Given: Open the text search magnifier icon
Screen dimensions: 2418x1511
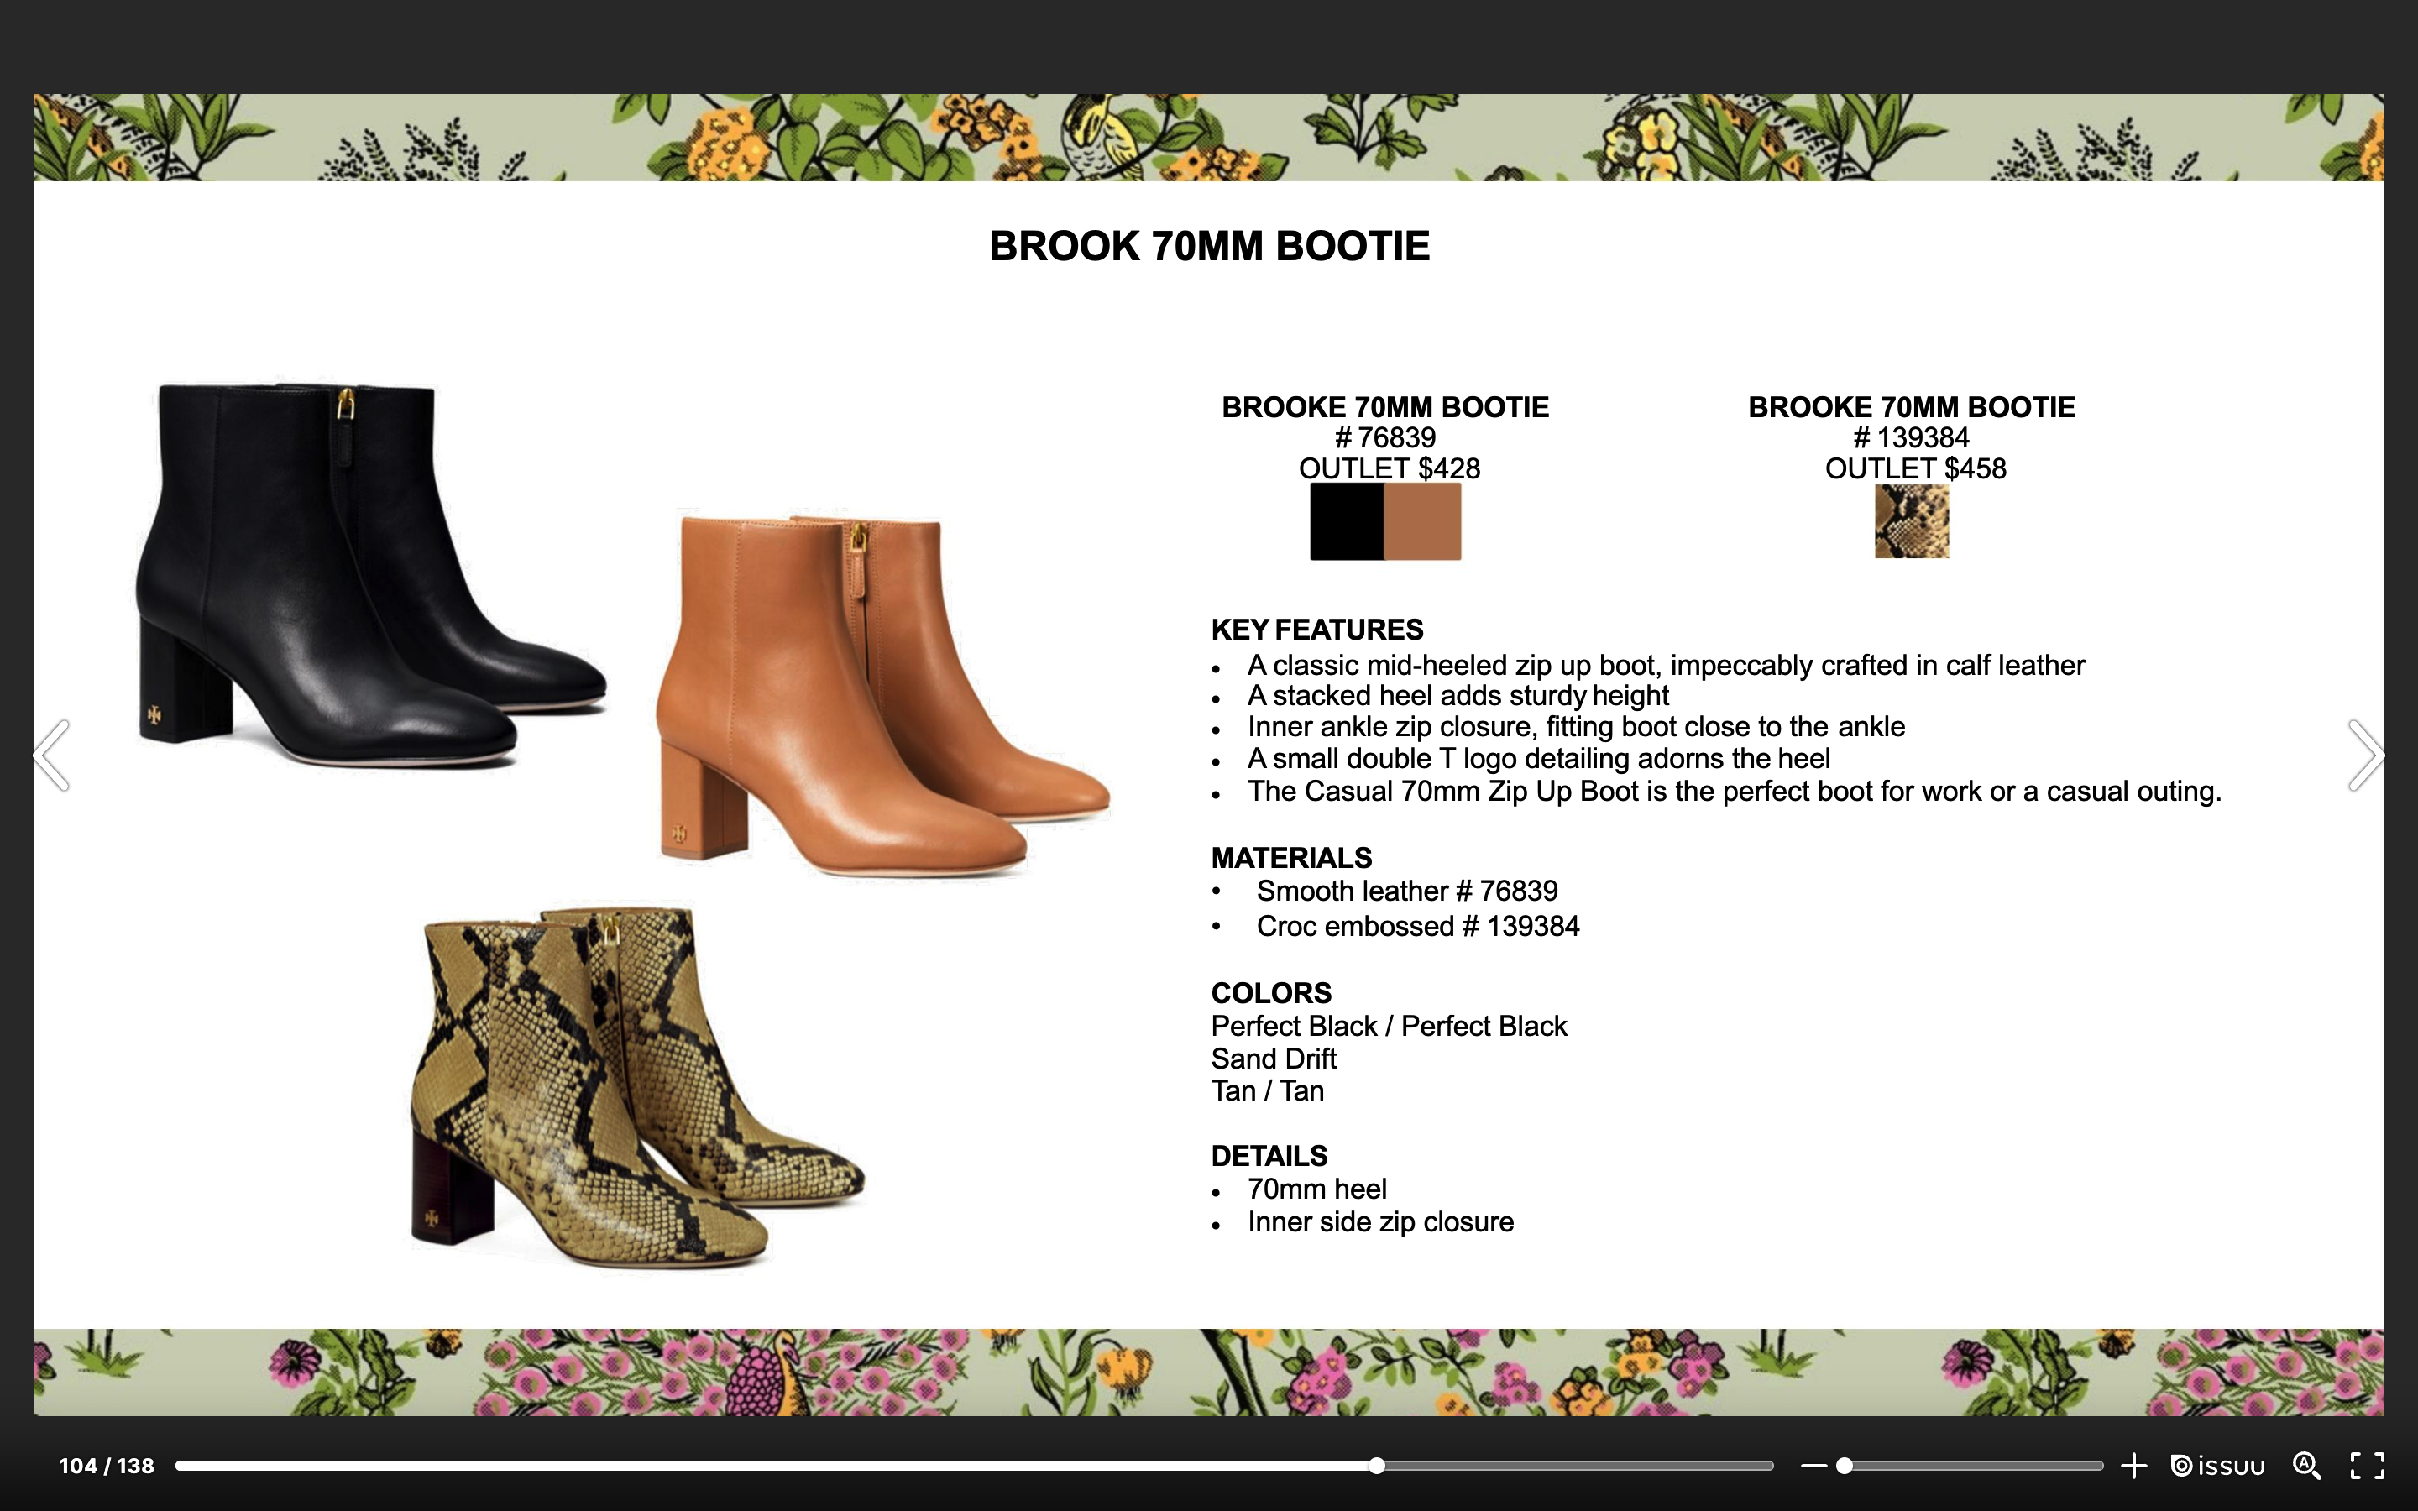Looking at the screenshot, I should click(x=2307, y=1466).
